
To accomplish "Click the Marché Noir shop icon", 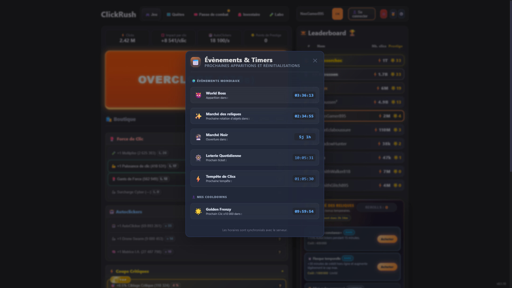I will (x=198, y=137).
